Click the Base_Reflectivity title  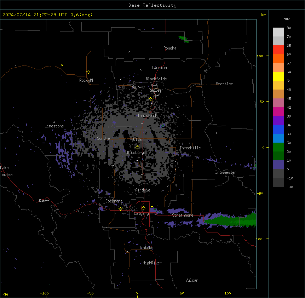pyautogui.click(x=152, y=5)
